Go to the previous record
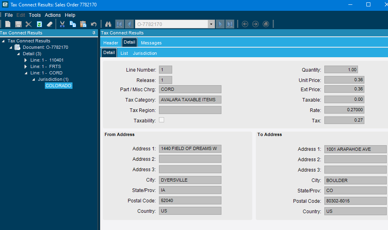This screenshot has width=388, height=230. [x=129, y=24]
